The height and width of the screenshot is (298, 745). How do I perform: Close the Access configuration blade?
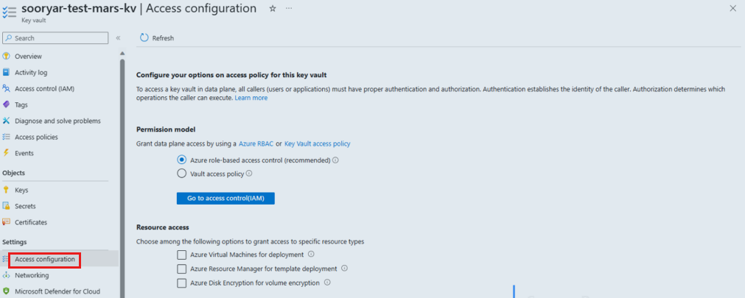click(x=732, y=9)
